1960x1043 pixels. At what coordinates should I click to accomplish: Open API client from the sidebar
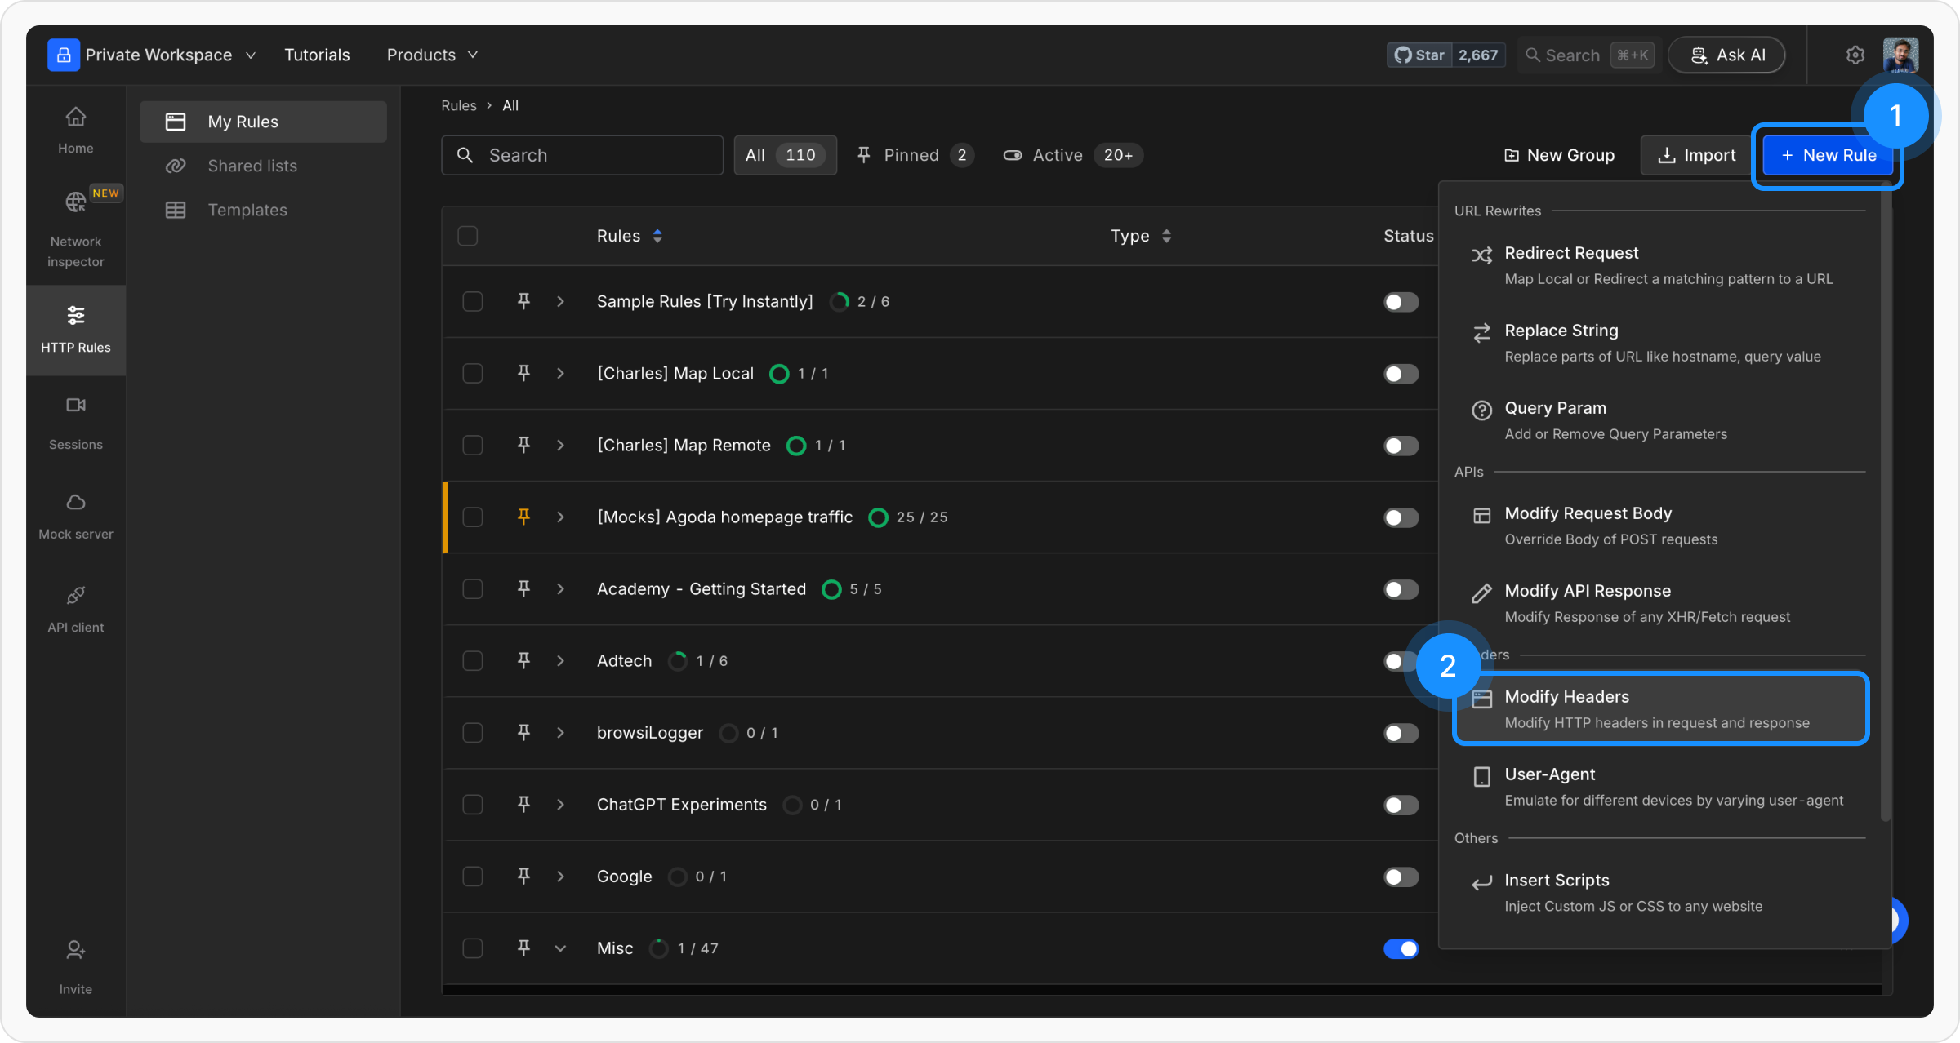pos(75,596)
